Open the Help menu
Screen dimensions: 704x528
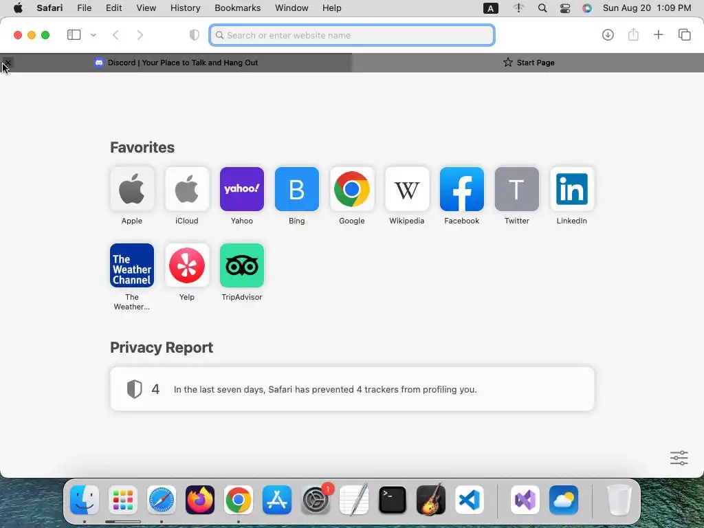(332, 8)
